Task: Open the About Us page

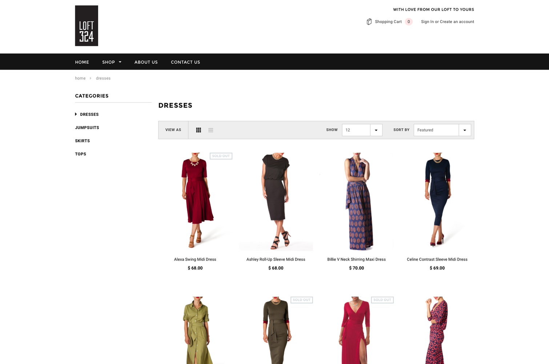Action: point(146,62)
